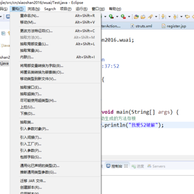Choose 迁移 JAR 文件... entry
Viewport: 194px width, 194px height.
(x=56, y=181)
